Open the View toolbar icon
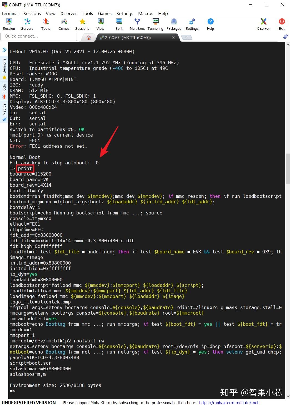The height and width of the screenshot is (405, 290). [100, 24]
